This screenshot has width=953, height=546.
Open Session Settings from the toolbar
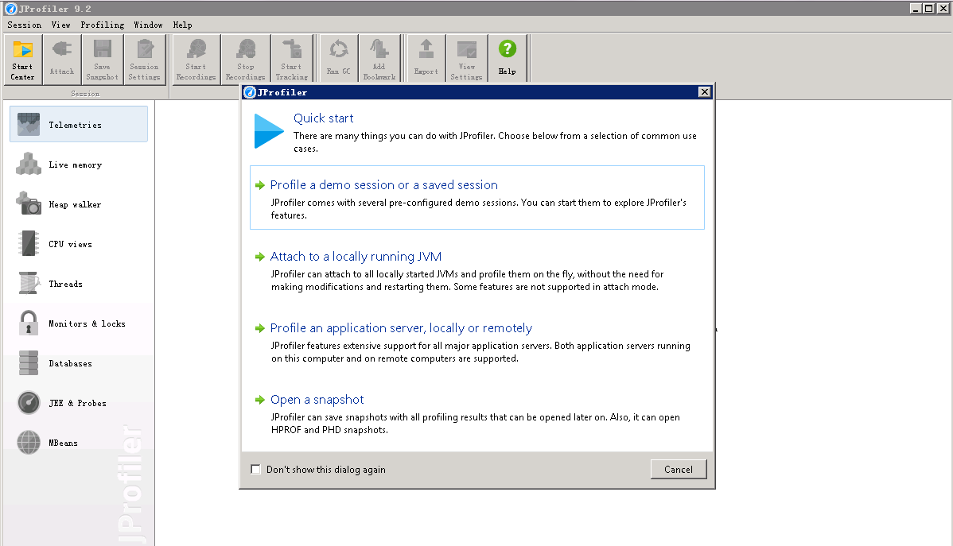pyautogui.click(x=144, y=59)
